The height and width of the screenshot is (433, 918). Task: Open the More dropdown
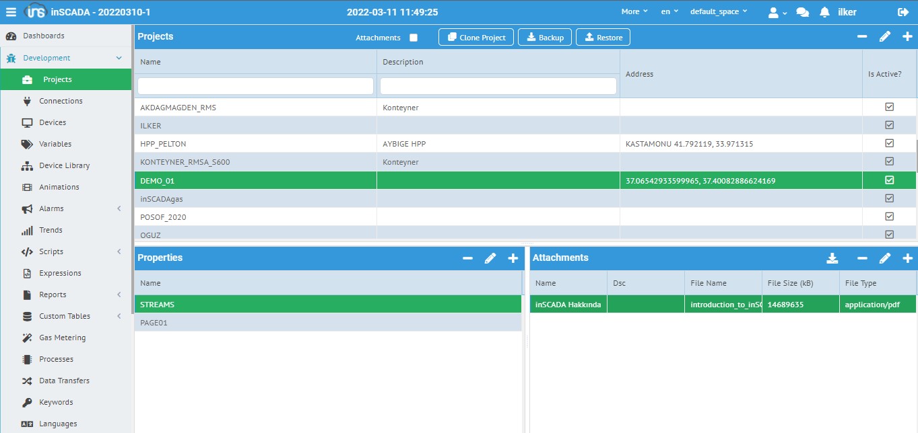634,12
